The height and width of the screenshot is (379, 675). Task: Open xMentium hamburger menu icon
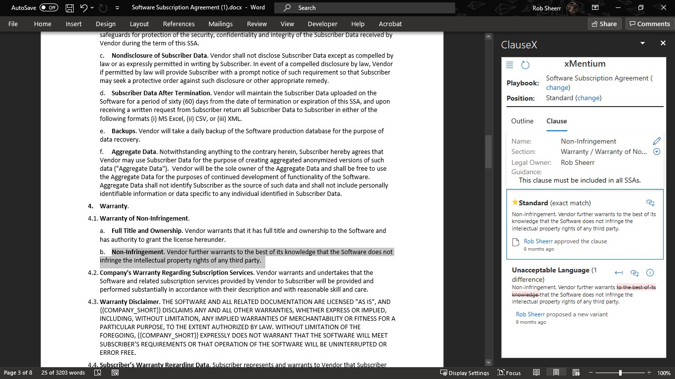(509, 65)
